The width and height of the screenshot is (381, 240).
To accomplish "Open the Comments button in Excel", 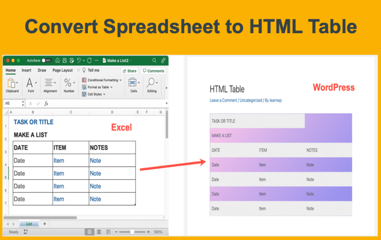I will 154,71.
